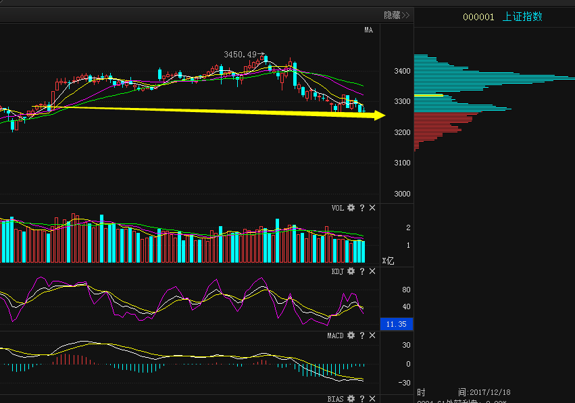The height and width of the screenshot is (403, 575).
Task: Open BIAS indicator help question mark
Action: (362, 398)
